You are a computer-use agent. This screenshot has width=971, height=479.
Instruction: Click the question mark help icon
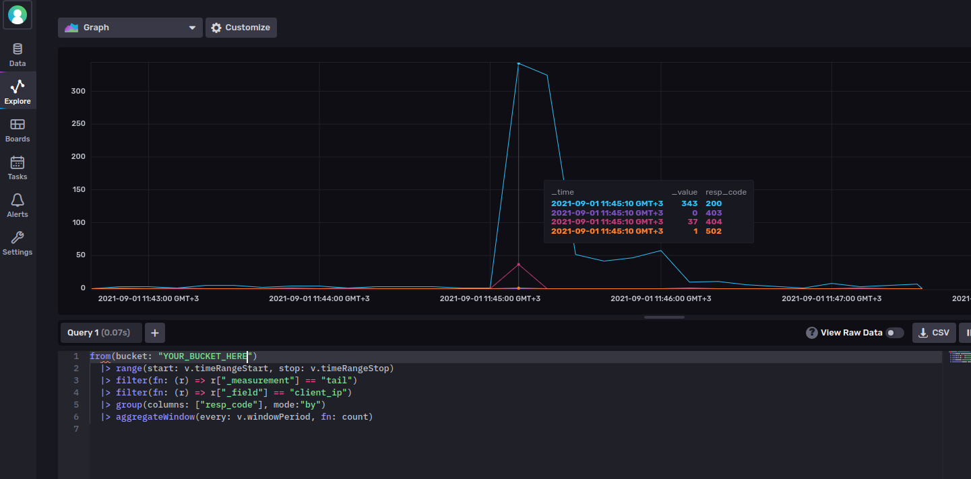[x=812, y=333]
